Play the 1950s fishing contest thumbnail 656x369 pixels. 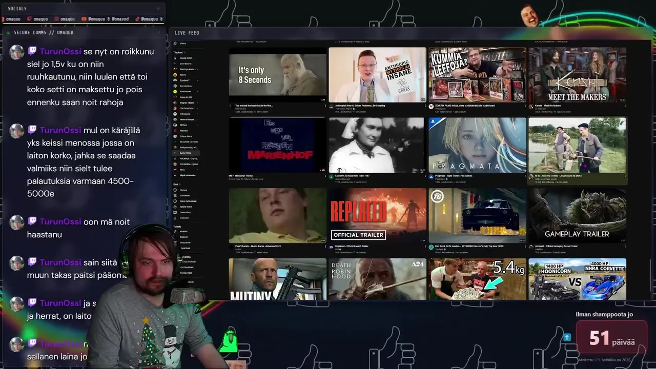click(577, 145)
